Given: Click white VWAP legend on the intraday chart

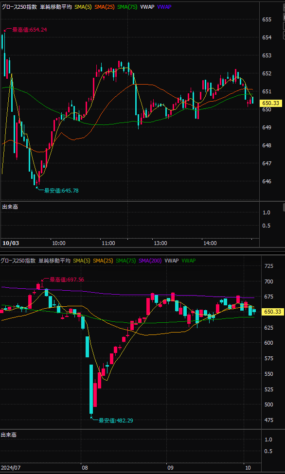Looking at the screenshot, I should [147, 7].
